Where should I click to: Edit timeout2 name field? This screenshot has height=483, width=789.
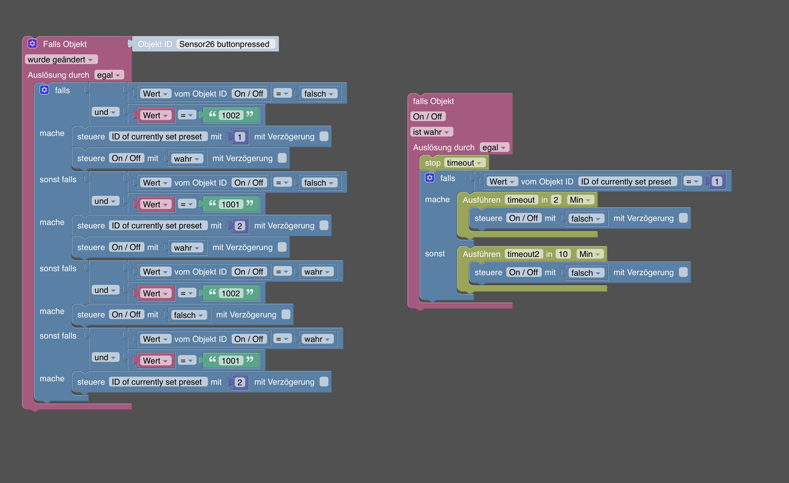pos(523,254)
